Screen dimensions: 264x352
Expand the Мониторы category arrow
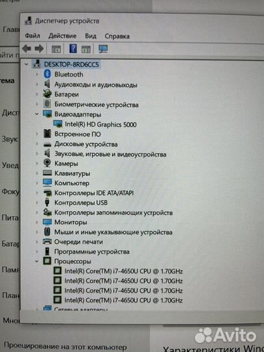[x=37, y=222]
